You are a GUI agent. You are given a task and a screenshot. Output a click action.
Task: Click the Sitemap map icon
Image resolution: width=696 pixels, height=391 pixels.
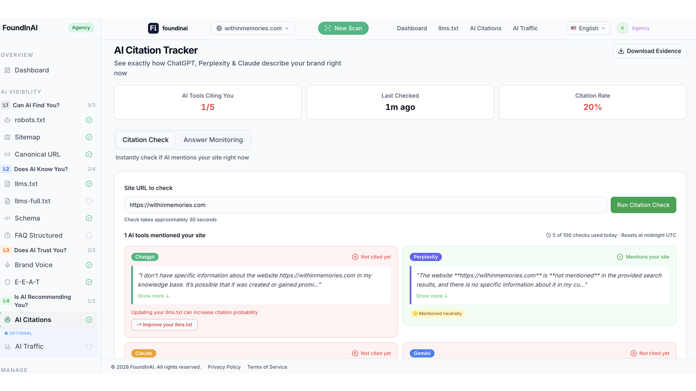coord(7,137)
